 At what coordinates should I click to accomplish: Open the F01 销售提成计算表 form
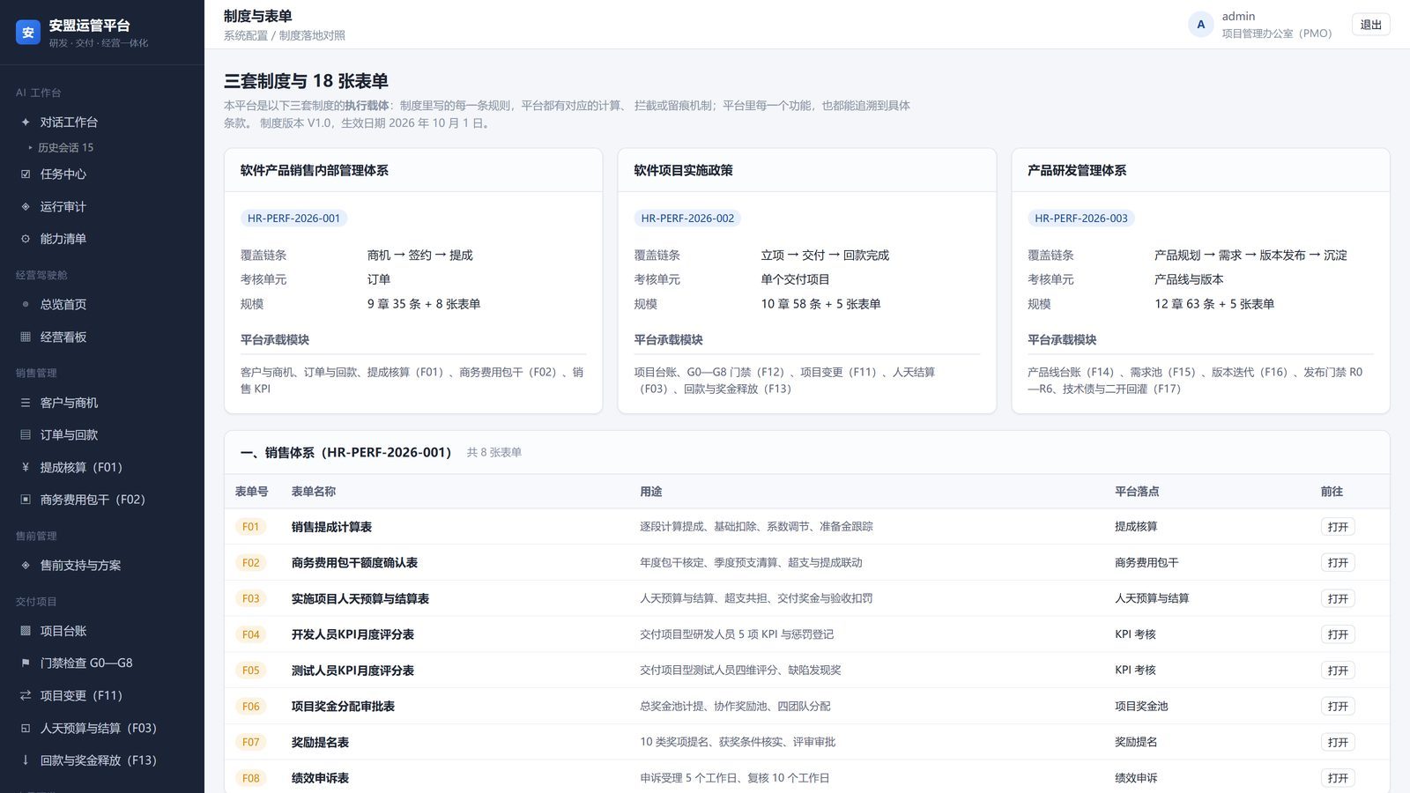tap(1337, 527)
